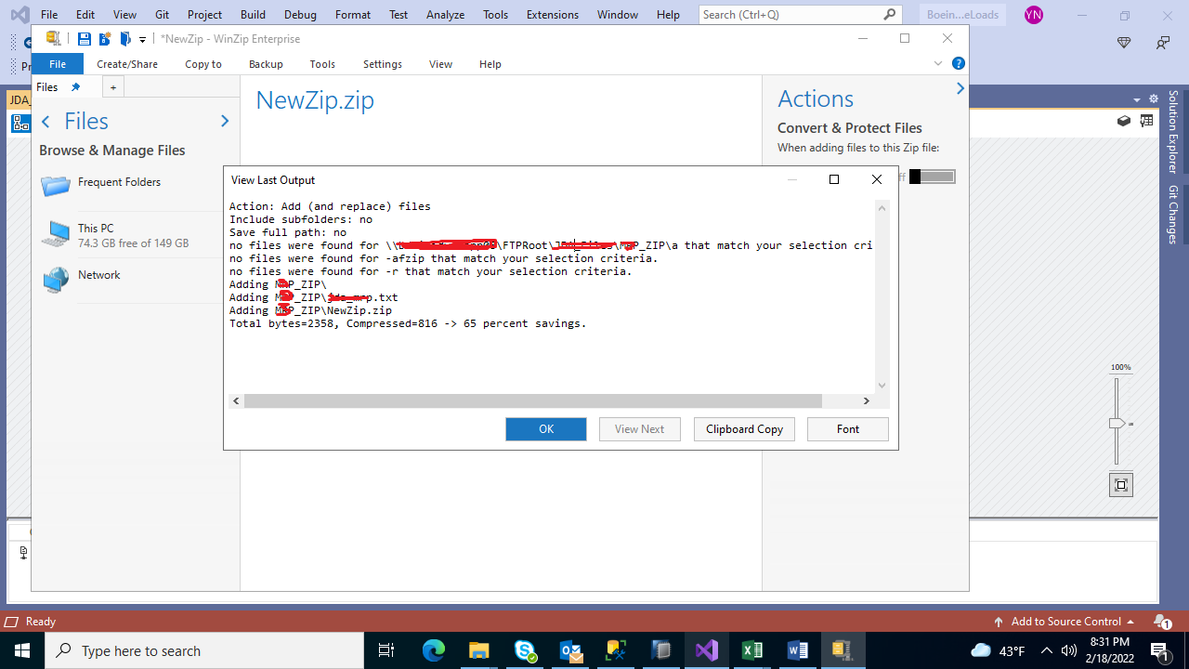The width and height of the screenshot is (1189, 669).
Task: Click the new Zip file icon in quick toolbar
Action: 105,38
